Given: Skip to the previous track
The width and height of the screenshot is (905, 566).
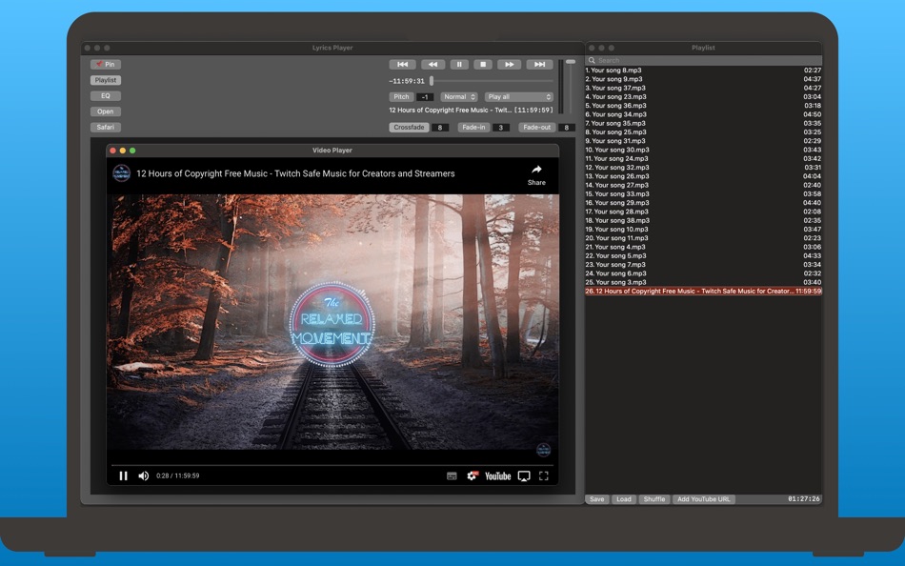Looking at the screenshot, I should [402, 65].
